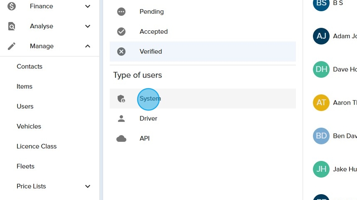This screenshot has height=200, width=357.
Task: Click the Driver person icon
Action: [121, 119]
